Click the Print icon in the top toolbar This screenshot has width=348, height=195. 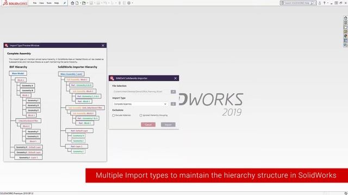[x=98, y=3]
